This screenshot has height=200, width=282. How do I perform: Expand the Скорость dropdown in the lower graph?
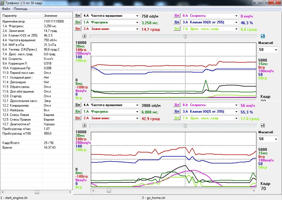click(236, 105)
